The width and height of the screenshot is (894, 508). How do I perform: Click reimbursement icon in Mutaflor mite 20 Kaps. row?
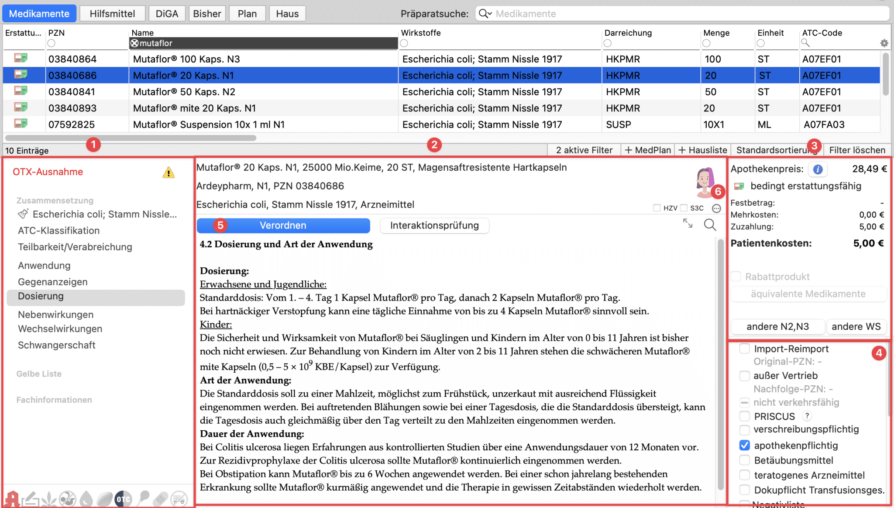tap(21, 107)
